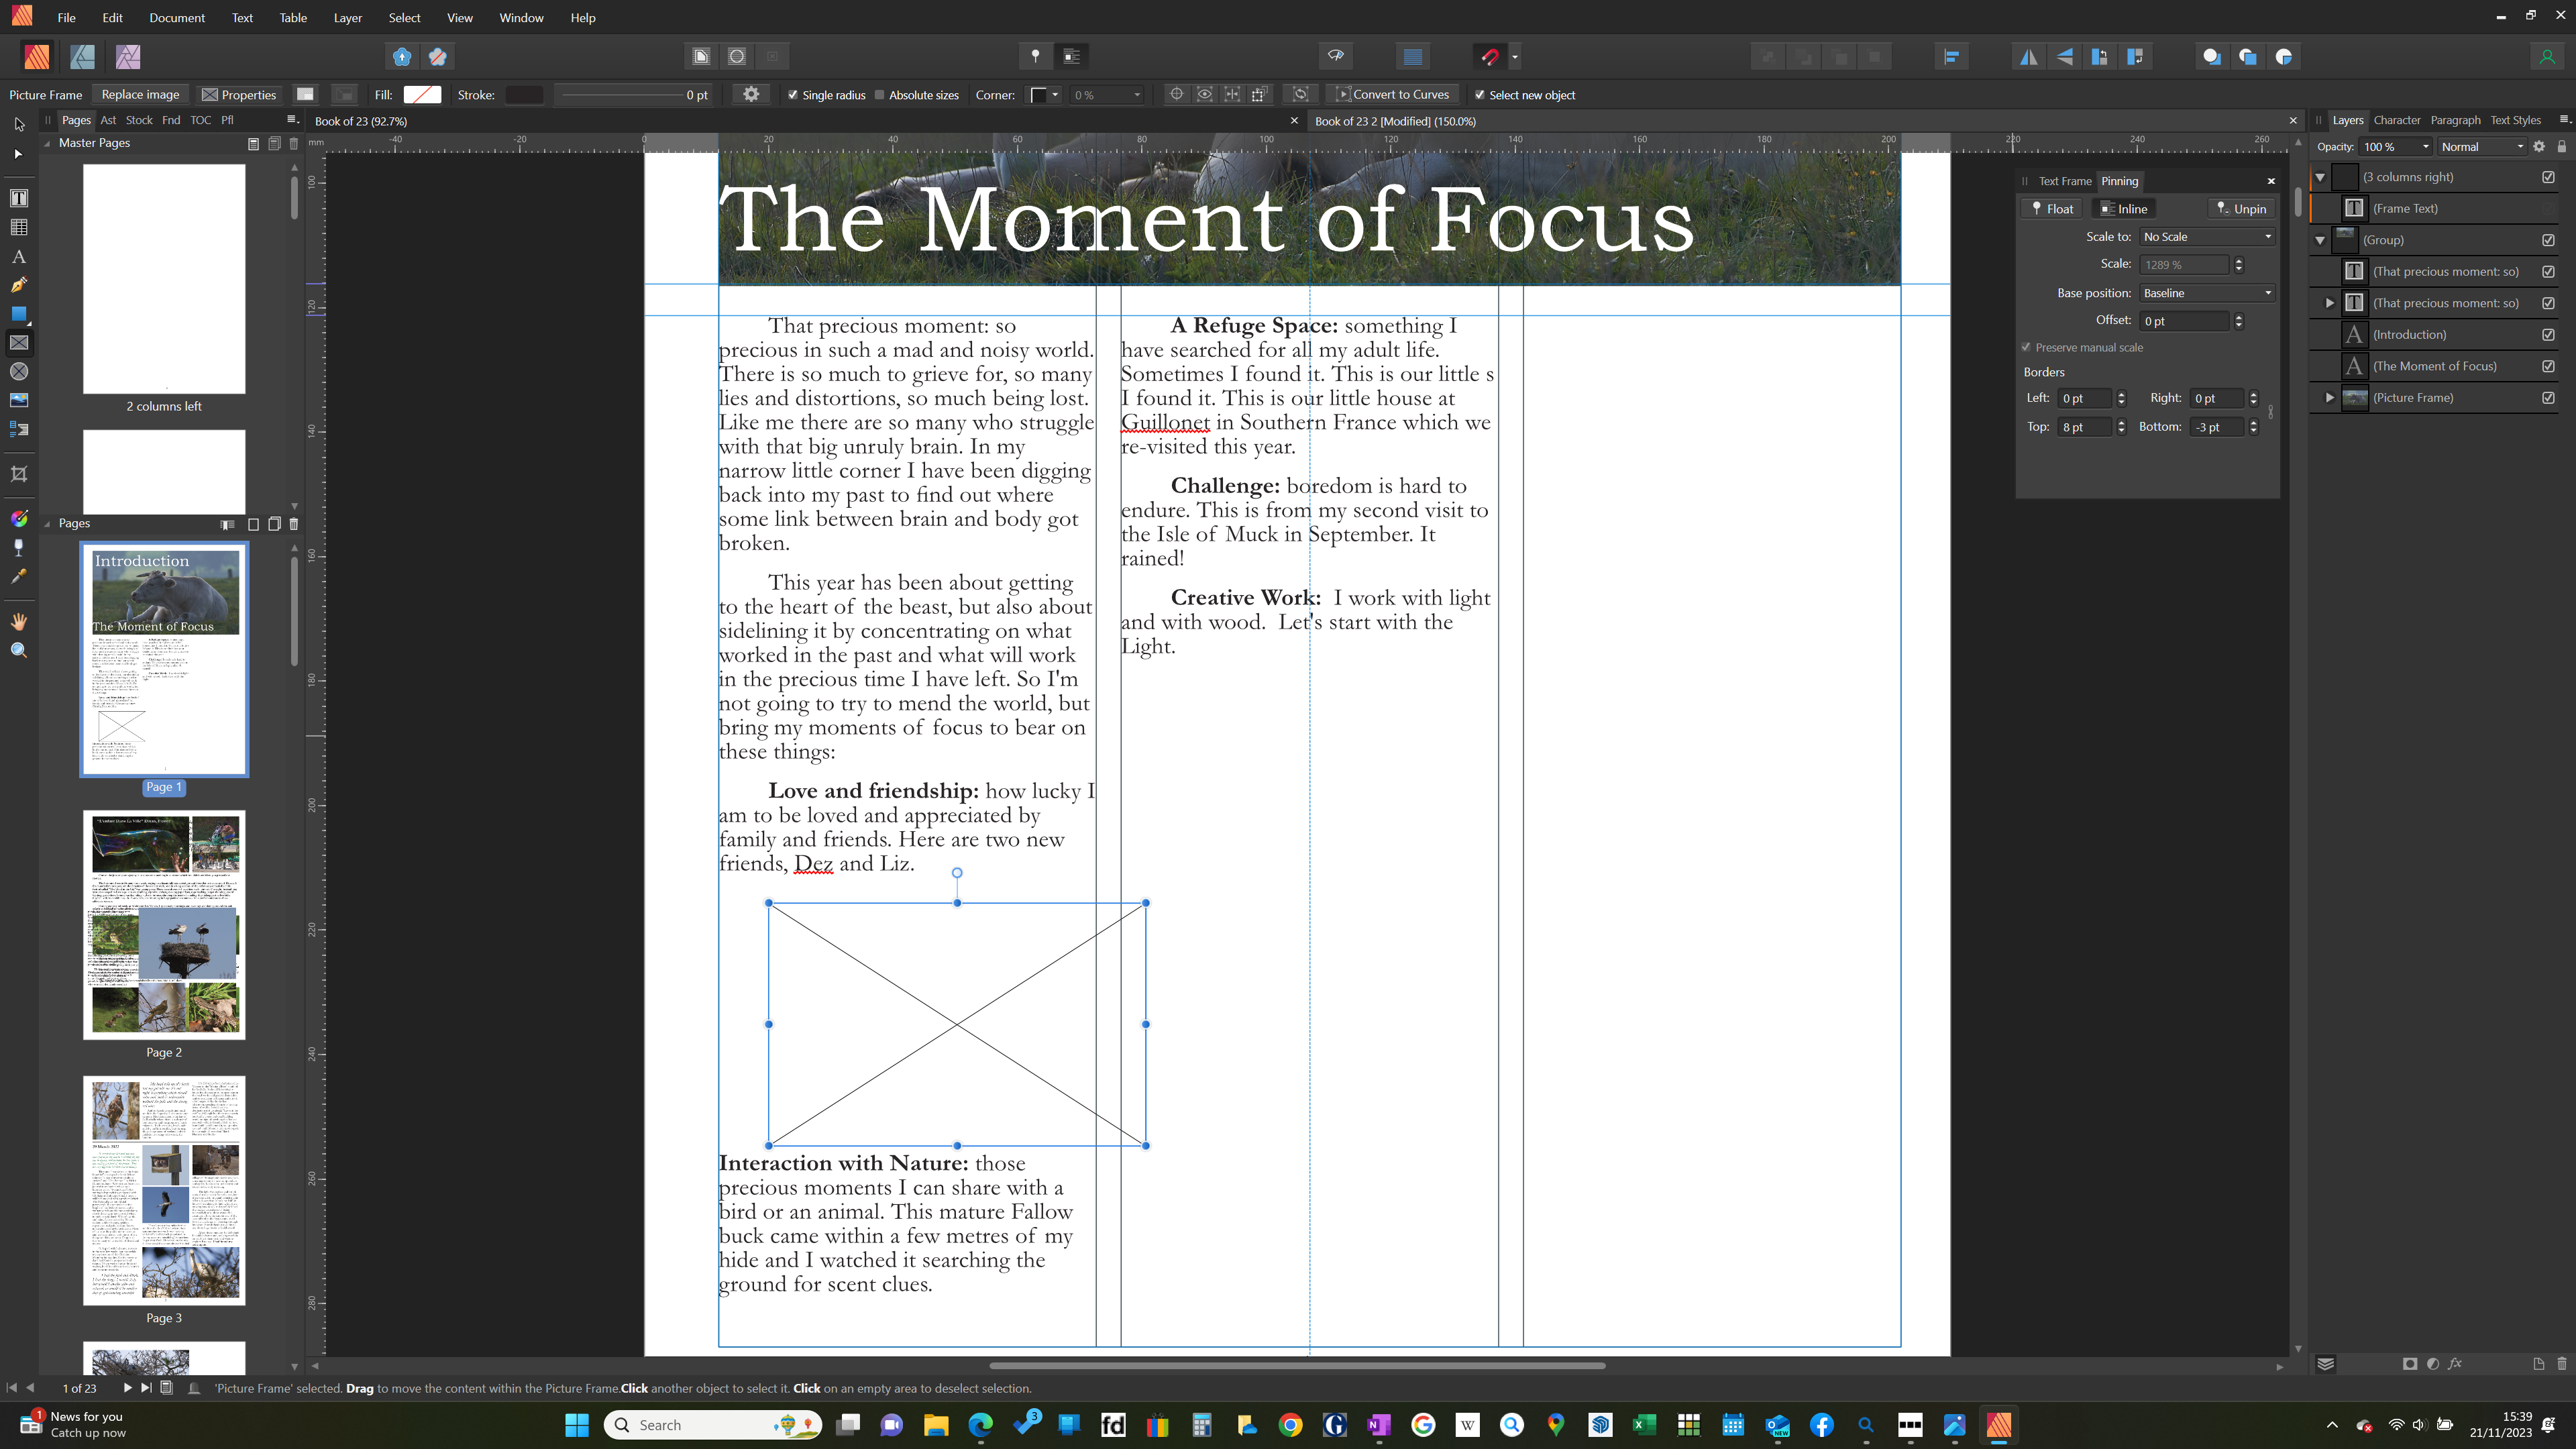This screenshot has height=1449, width=2576.
Task: Expand the Picture Frame layer
Action: [x=2329, y=398]
